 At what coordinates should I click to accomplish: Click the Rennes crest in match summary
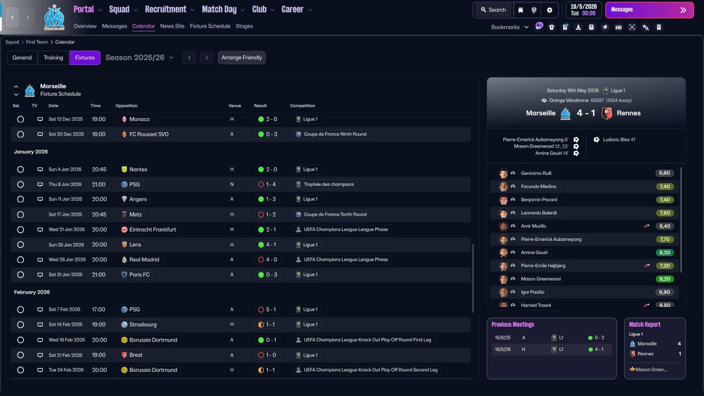coord(607,113)
